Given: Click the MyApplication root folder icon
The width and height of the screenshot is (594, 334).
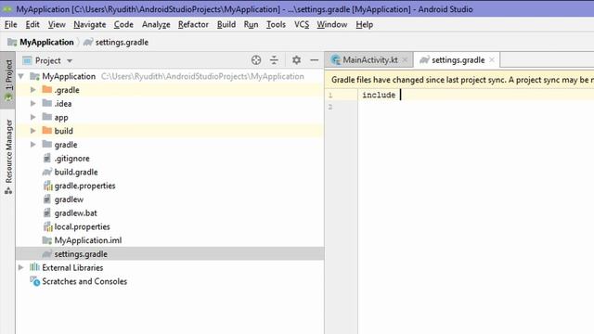Looking at the screenshot, I should [35, 76].
